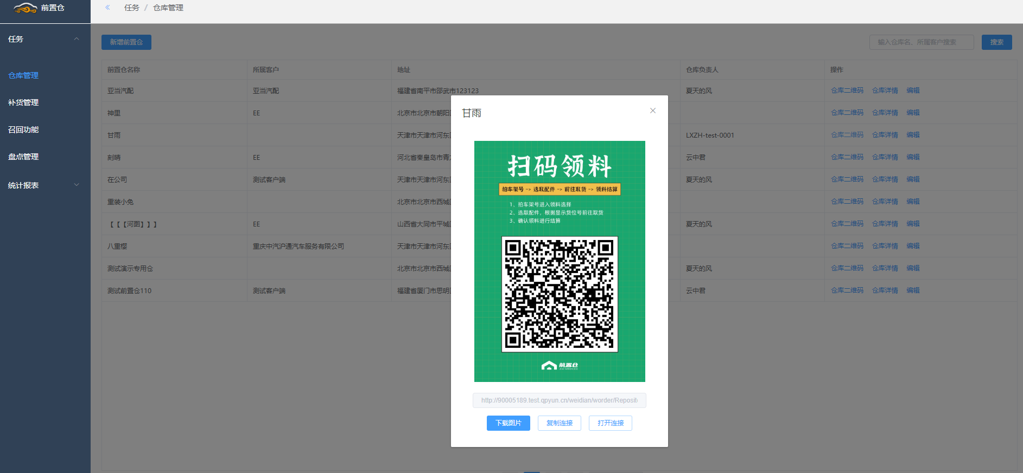Open 仓库二维码 for 神里 row

(847, 113)
